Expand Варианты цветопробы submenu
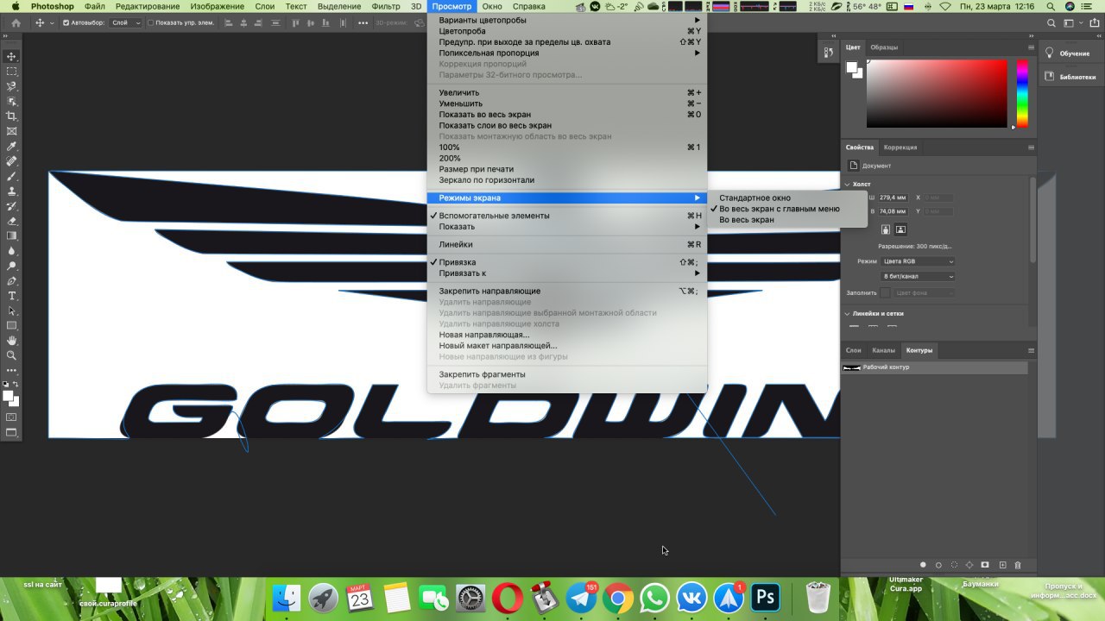The height and width of the screenshot is (621, 1105). pyautogui.click(x=567, y=20)
